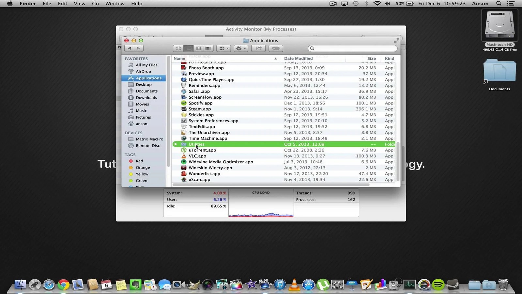The width and height of the screenshot is (522, 294).
Task: Launch Steam from the Dock
Action: (x=453, y=285)
